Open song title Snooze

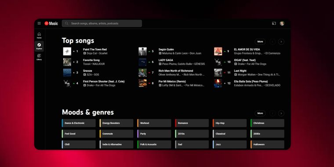(x=87, y=71)
